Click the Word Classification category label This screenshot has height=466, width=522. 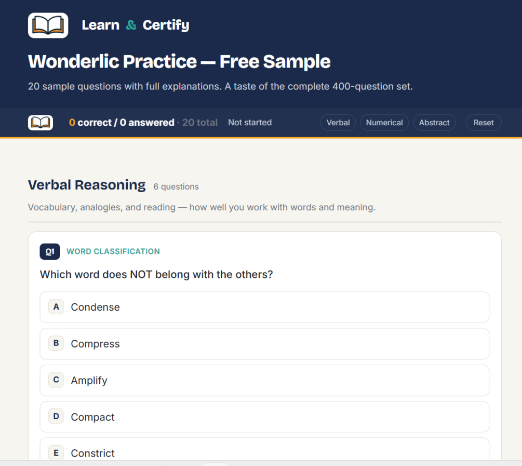tap(113, 251)
